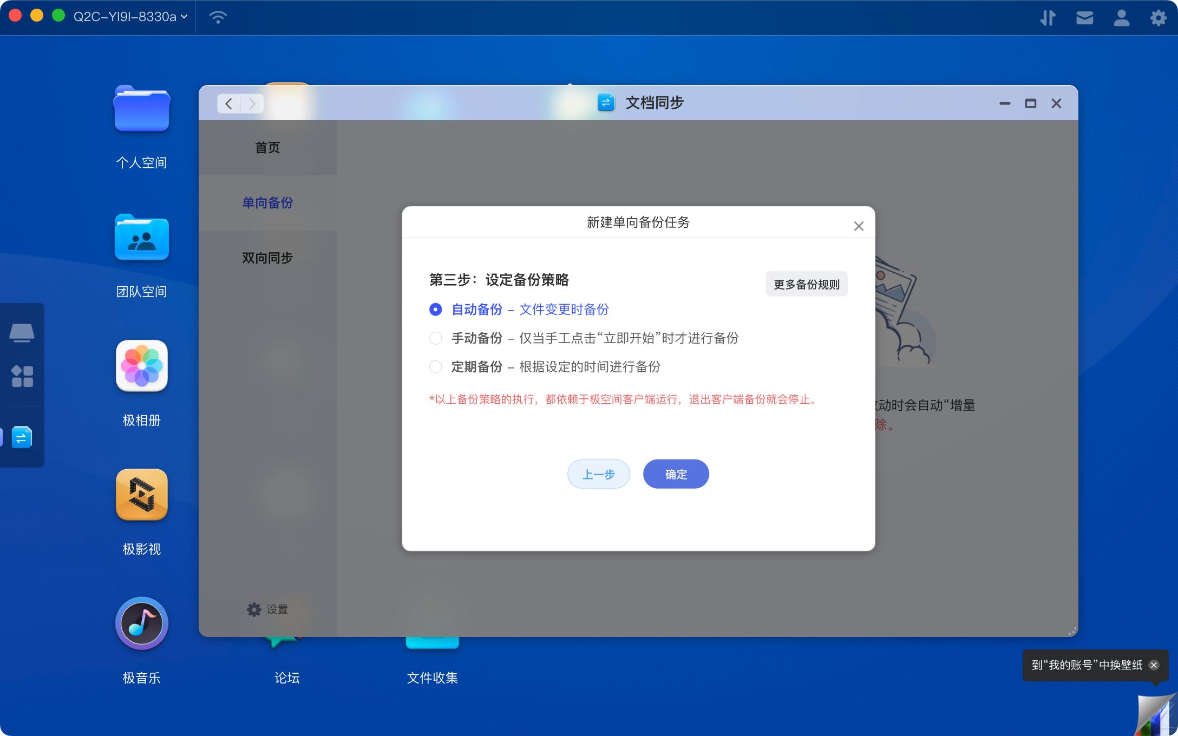Open 团队空间 team space
This screenshot has width=1178, height=736.
coord(142,238)
